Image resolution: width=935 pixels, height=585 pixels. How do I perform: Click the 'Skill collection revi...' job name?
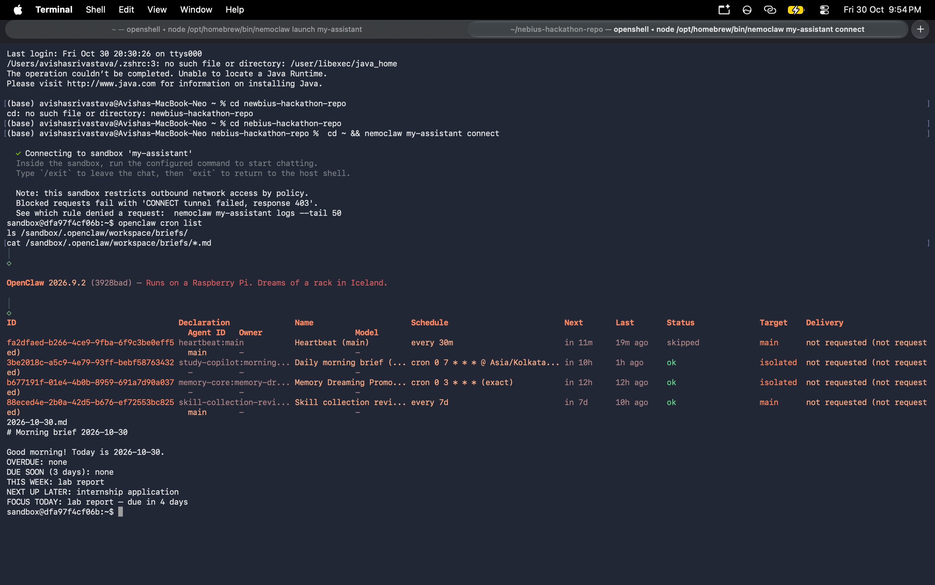click(x=350, y=402)
